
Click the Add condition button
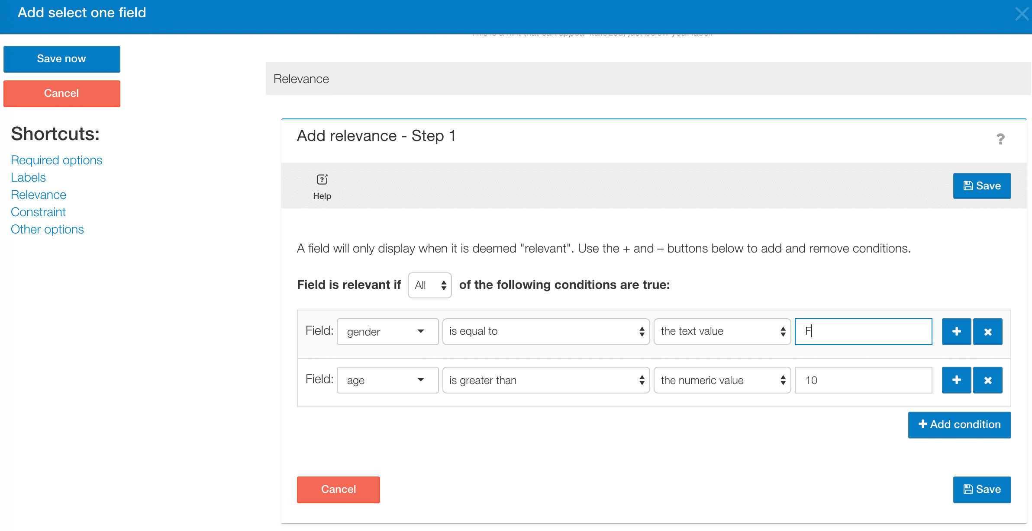click(959, 425)
